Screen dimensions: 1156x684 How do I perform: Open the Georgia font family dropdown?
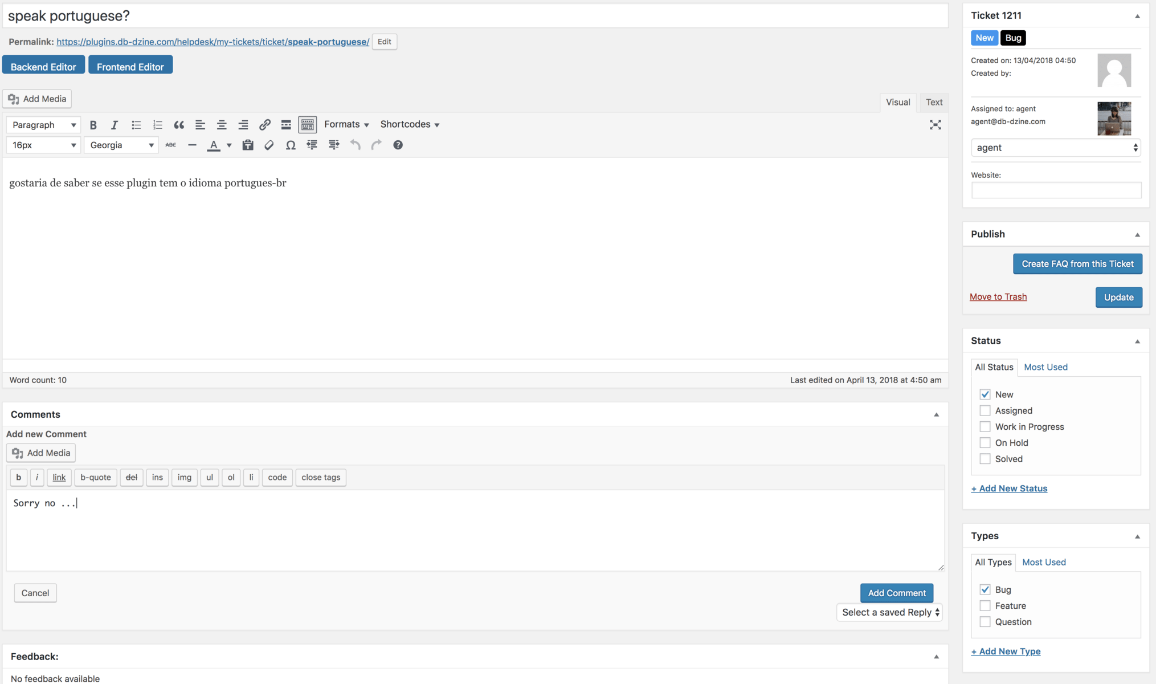[121, 145]
